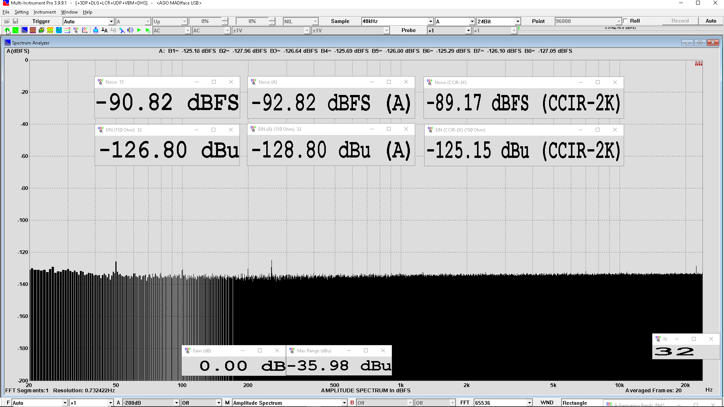The image size is (724, 407).
Task: Click the Auto button beside Record
Action: coord(711,21)
